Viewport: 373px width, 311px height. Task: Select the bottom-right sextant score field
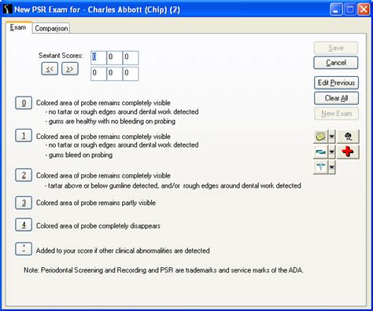pyautogui.click(x=131, y=74)
